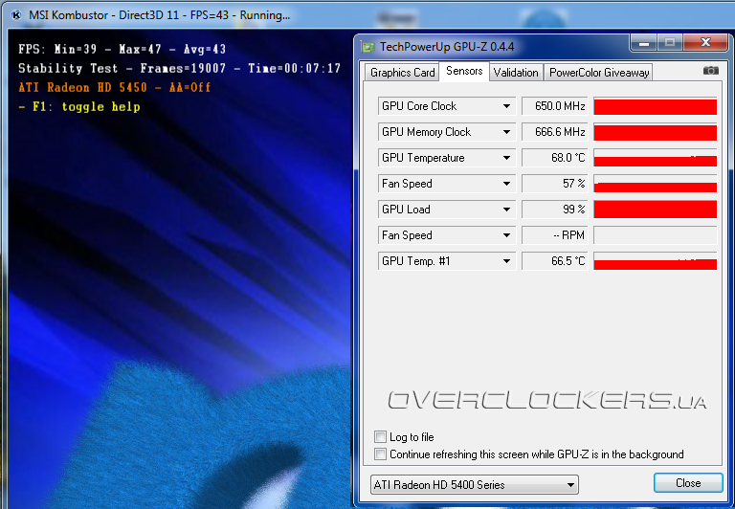Click the orange ATI Radeon HD 5450 text
This screenshot has width=735, height=509.
tap(115, 88)
